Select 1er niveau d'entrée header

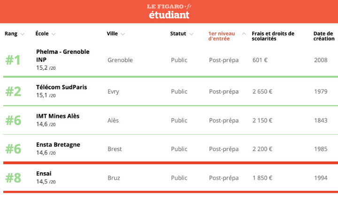coord(223,36)
